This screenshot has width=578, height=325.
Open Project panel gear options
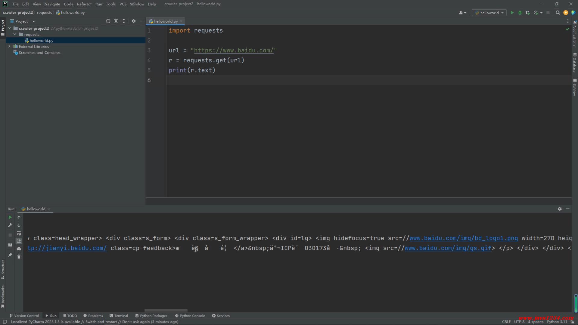tap(134, 21)
